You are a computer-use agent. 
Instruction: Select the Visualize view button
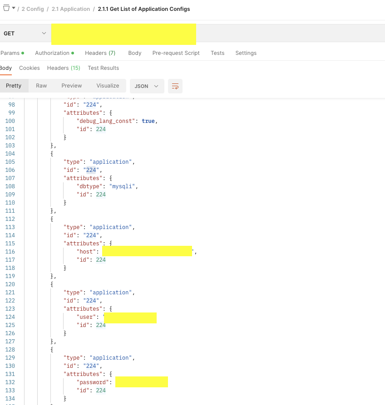point(108,86)
